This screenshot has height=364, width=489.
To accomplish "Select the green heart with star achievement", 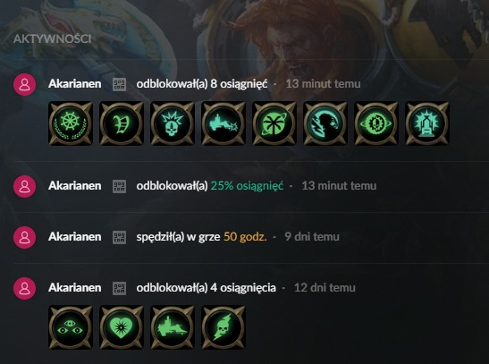I will (122, 327).
